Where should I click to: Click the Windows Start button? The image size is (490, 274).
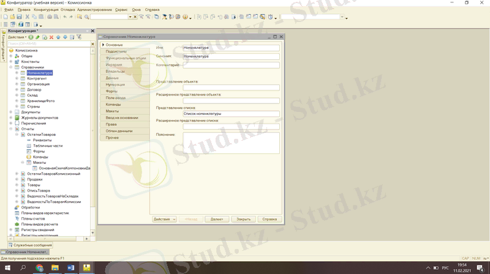7,268
